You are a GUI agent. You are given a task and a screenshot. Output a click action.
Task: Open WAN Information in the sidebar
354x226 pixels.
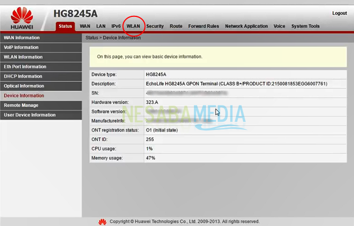[x=22, y=38]
